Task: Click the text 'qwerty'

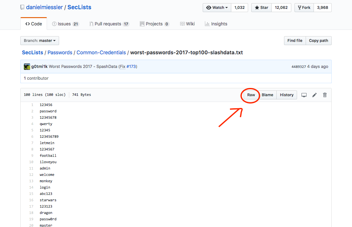Action: [x=46, y=124]
